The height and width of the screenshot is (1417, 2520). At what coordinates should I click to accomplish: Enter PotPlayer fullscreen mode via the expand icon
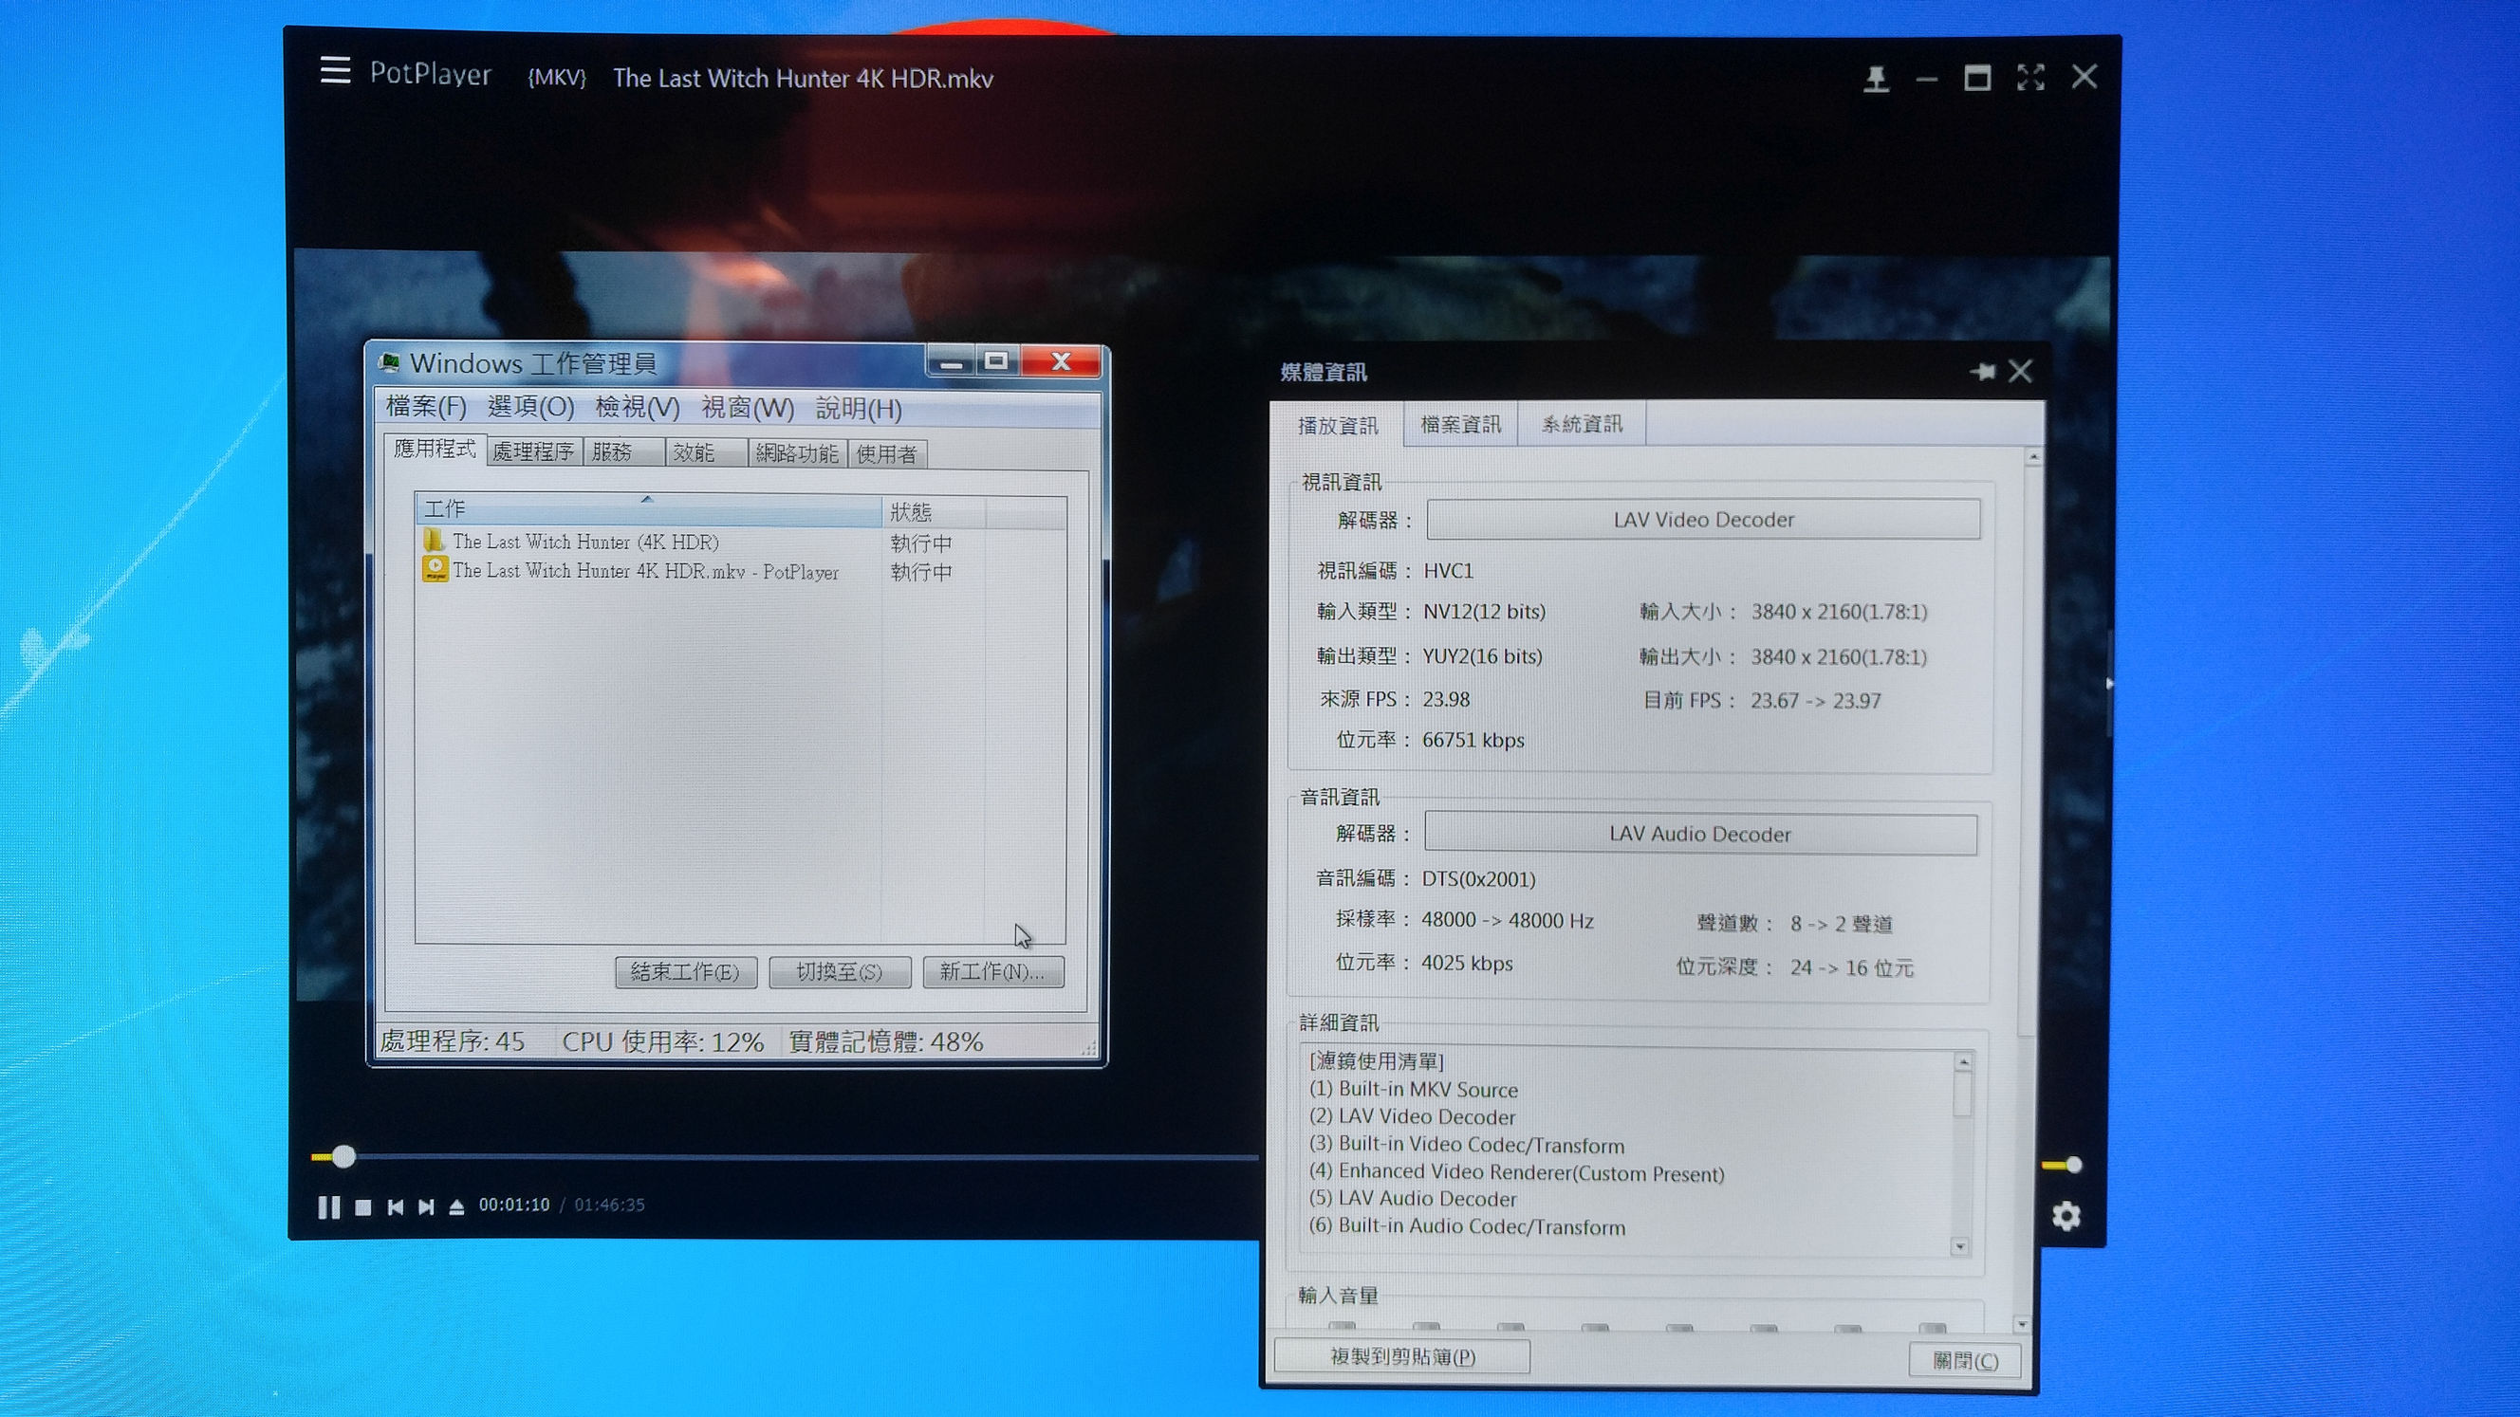2030,77
